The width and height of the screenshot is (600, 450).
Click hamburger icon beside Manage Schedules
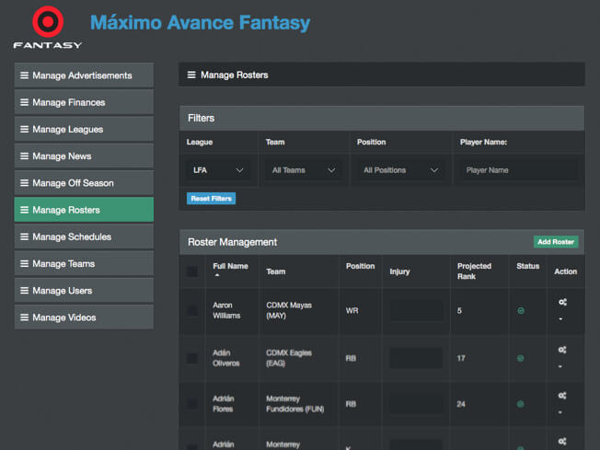tap(25, 237)
